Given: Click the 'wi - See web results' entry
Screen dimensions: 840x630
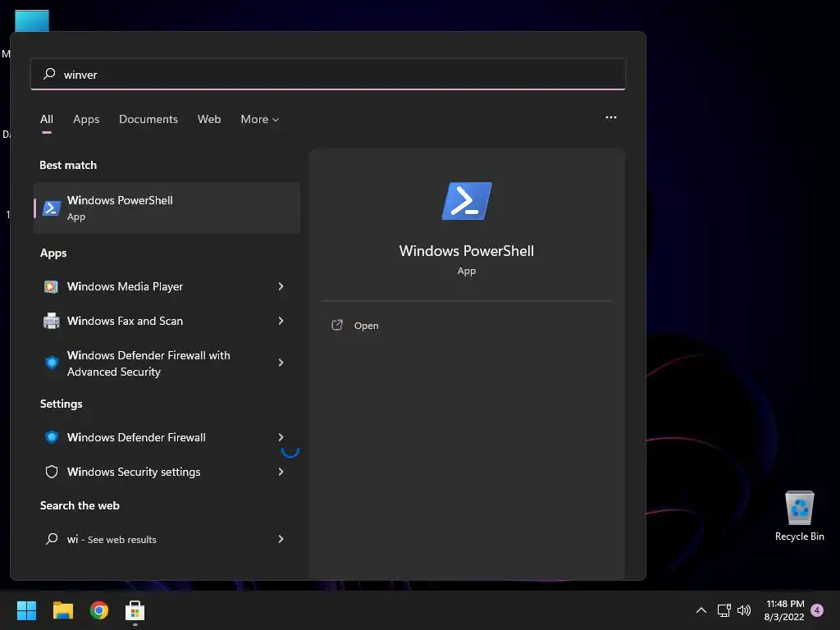Looking at the screenshot, I should tap(167, 539).
